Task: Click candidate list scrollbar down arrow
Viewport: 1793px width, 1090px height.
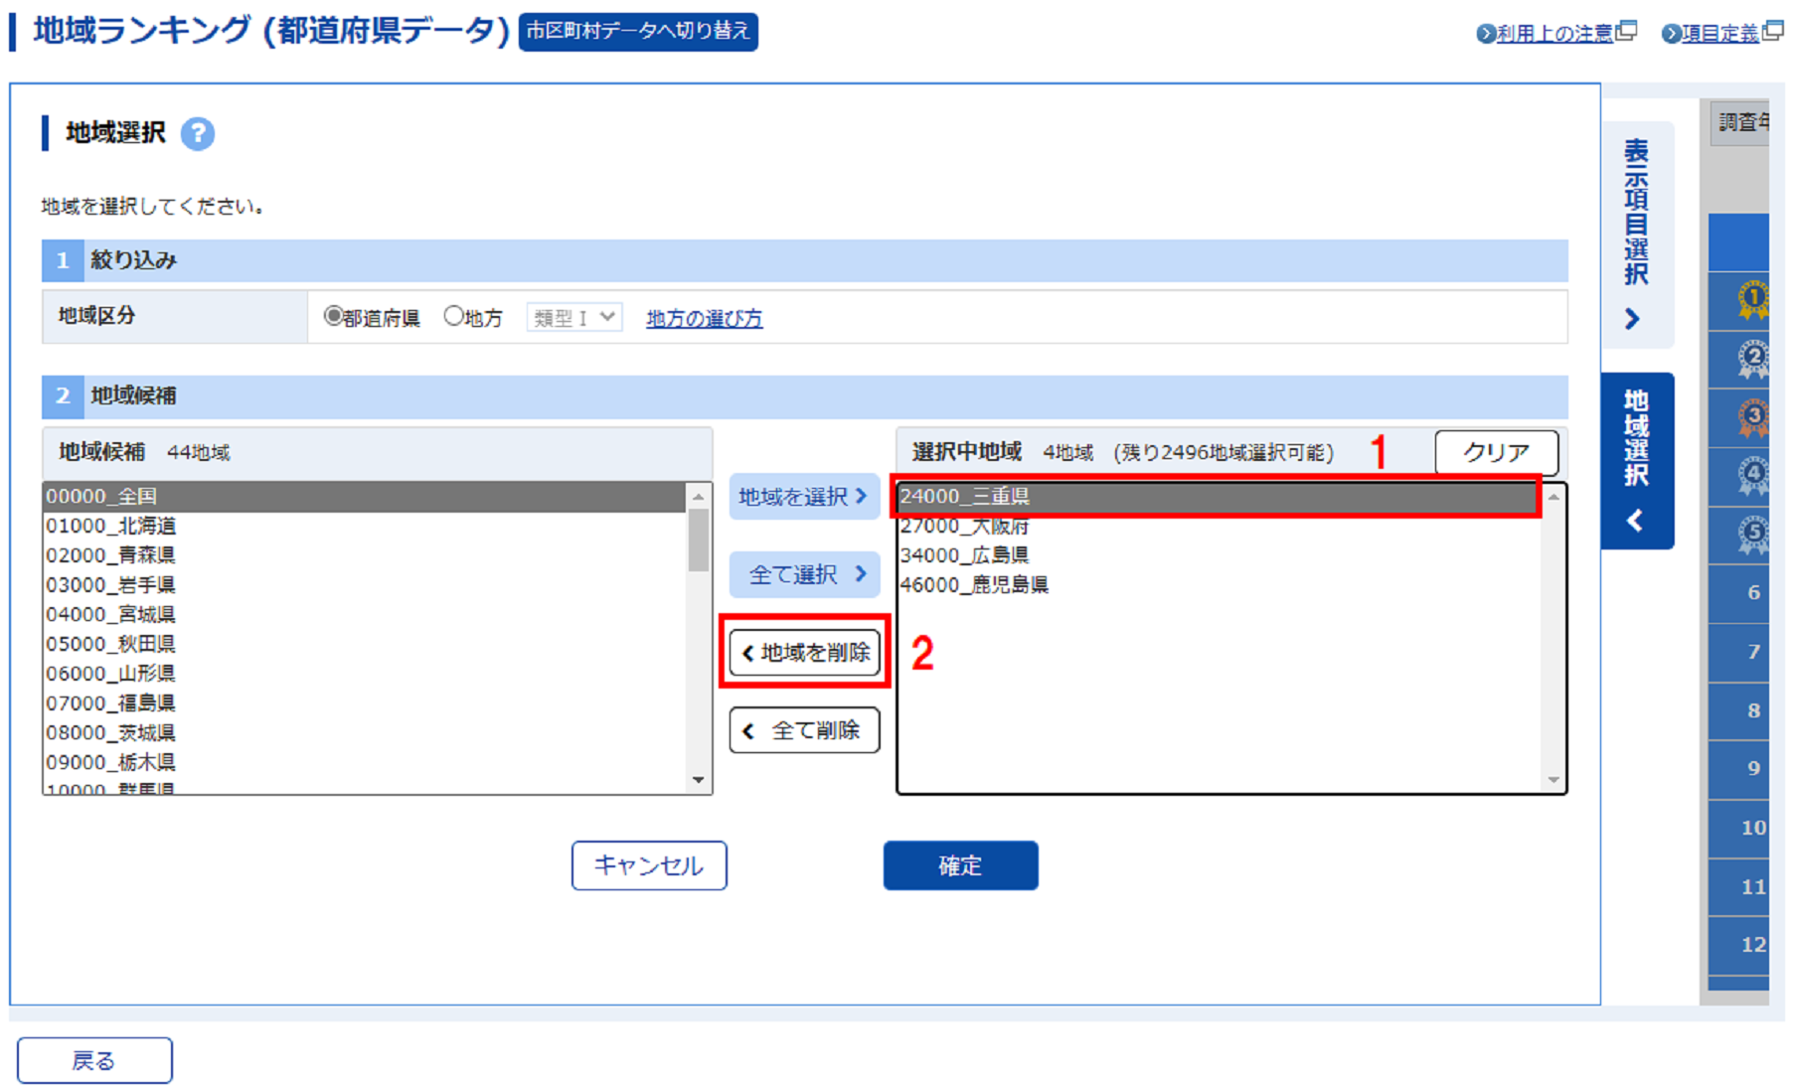Action: [x=699, y=780]
